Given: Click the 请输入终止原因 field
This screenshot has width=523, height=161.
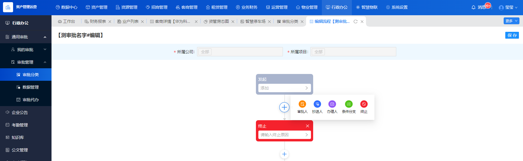Looking at the screenshot, I should pyautogui.click(x=285, y=135).
